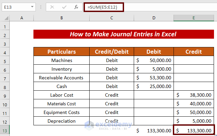Select the 'Machines' cell

pyautogui.click(x=62, y=60)
